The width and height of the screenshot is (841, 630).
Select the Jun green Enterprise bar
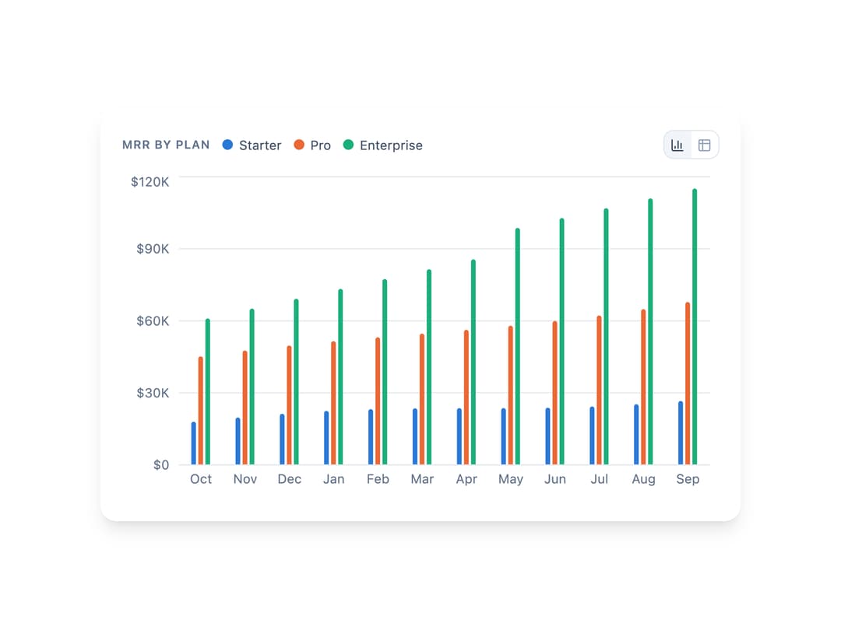click(562, 341)
